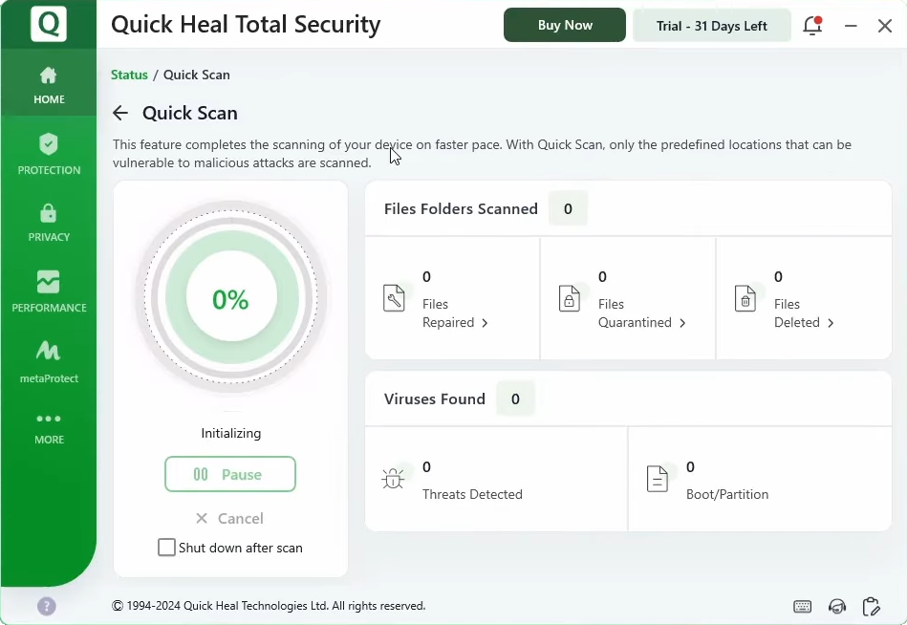
Task: Pause the running scan
Action: click(230, 474)
